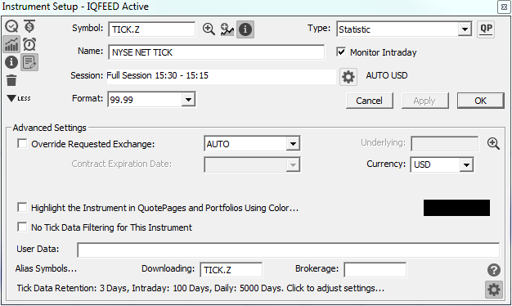The height and width of the screenshot is (306, 512).
Task: Open session settings gear icon
Action: tap(348, 77)
